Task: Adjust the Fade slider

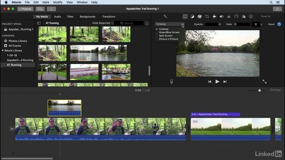Action: tap(242, 24)
